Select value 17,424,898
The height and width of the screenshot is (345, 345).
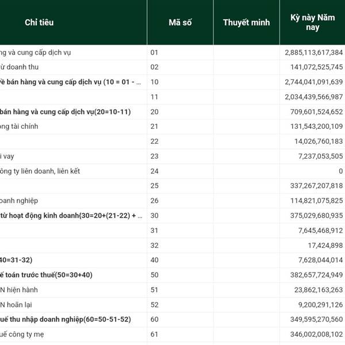point(325,246)
